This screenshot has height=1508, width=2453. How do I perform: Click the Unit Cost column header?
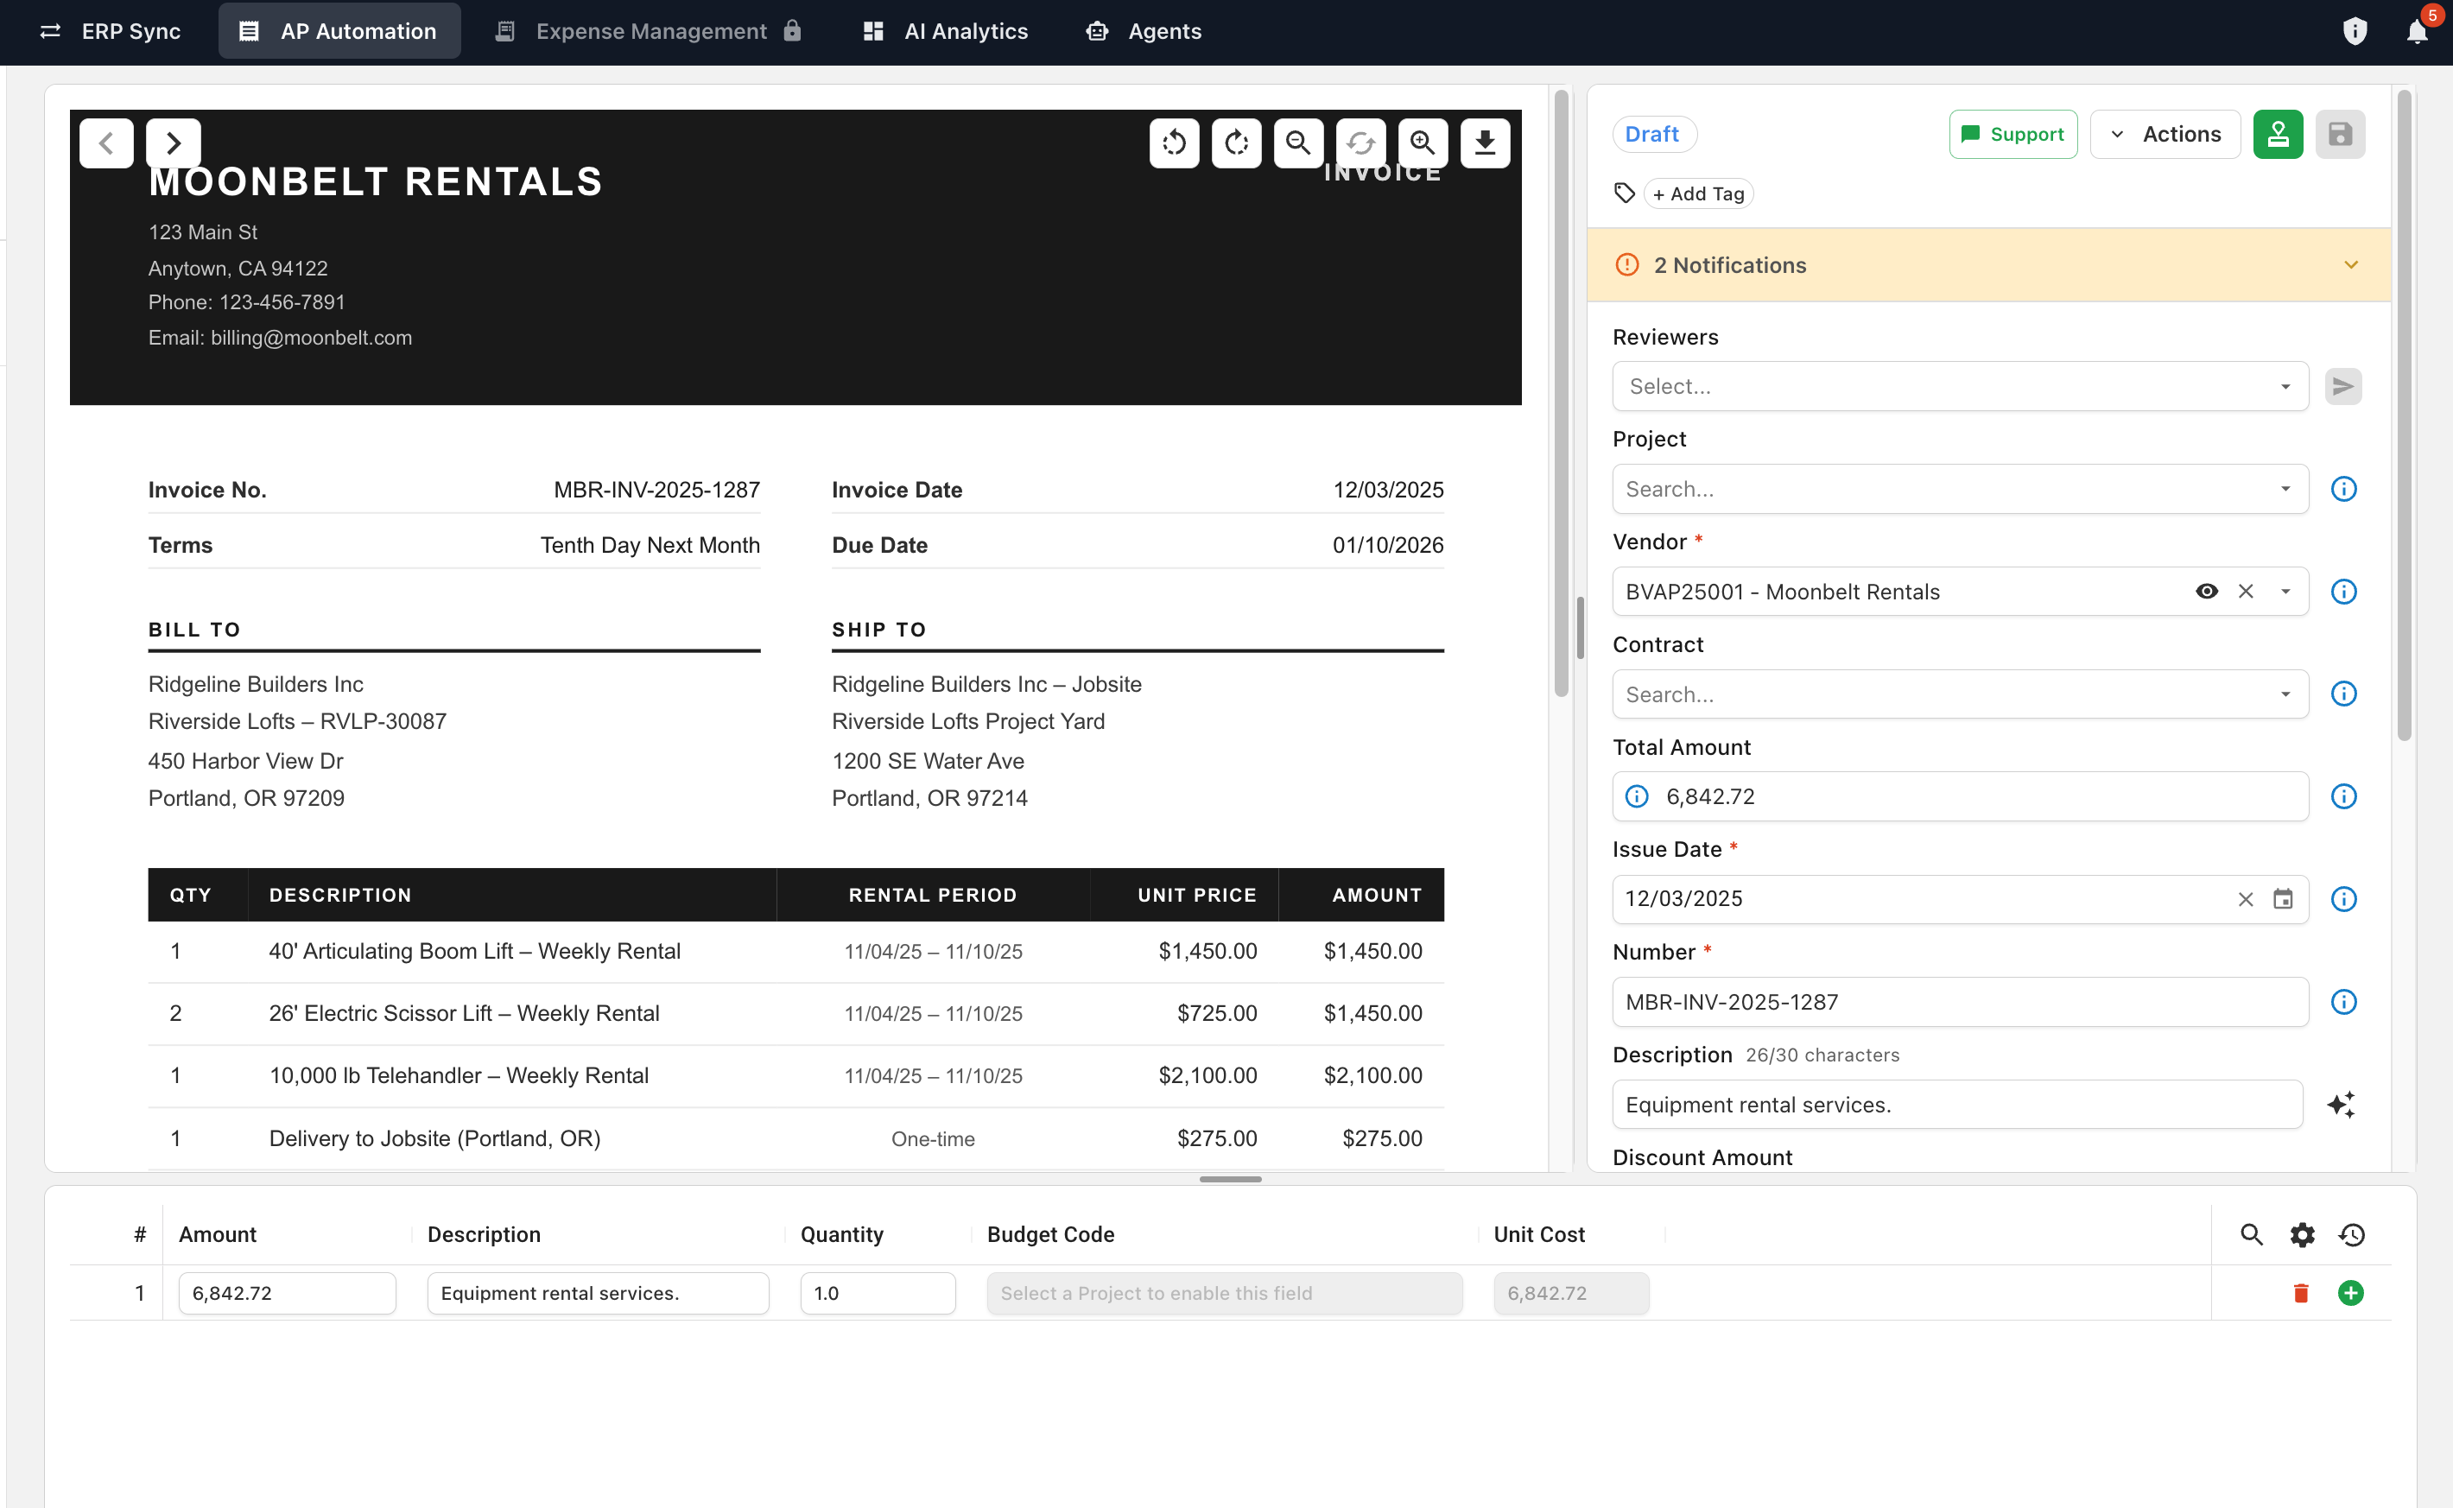[x=1538, y=1235]
